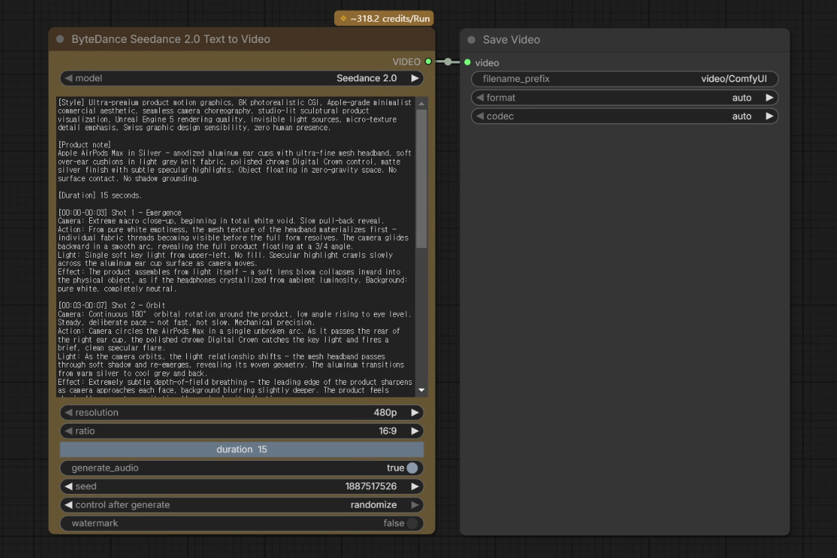Click the VIDEO output connector dot

[x=428, y=61]
